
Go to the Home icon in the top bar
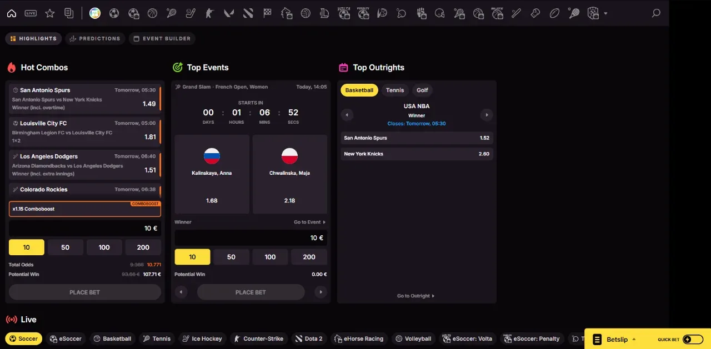(x=12, y=13)
